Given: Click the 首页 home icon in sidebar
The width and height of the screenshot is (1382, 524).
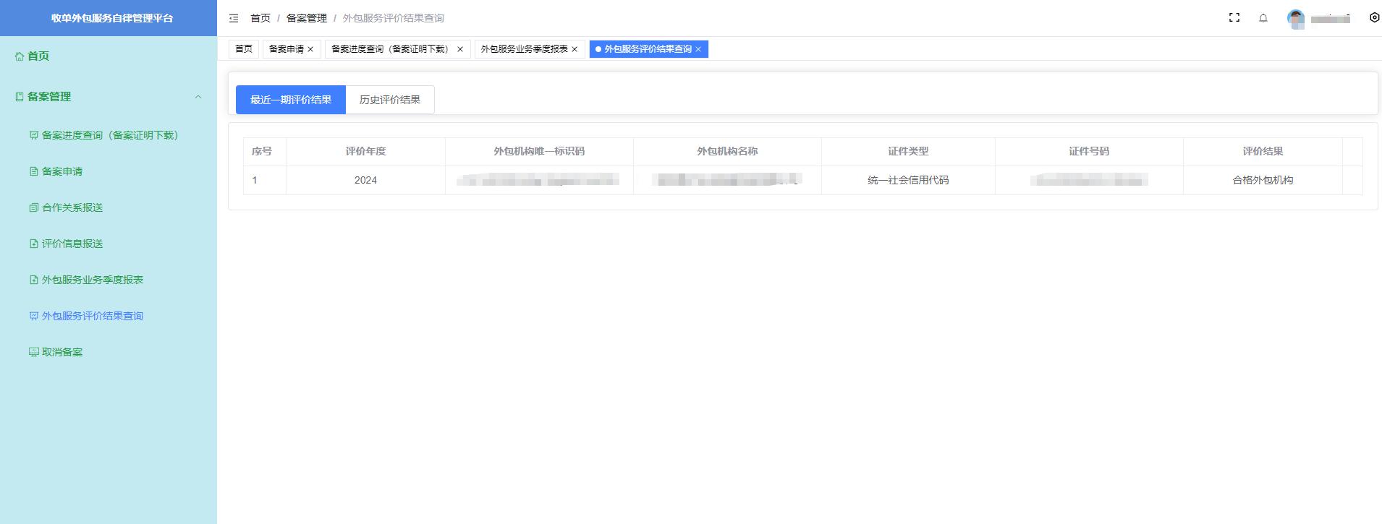Looking at the screenshot, I should tap(20, 56).
